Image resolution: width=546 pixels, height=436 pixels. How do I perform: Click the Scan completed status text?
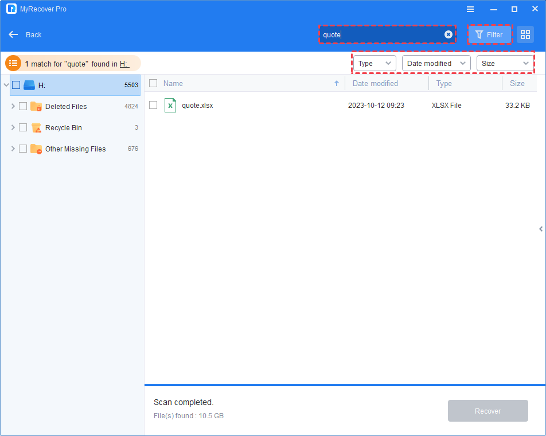[x=184, y=402]
